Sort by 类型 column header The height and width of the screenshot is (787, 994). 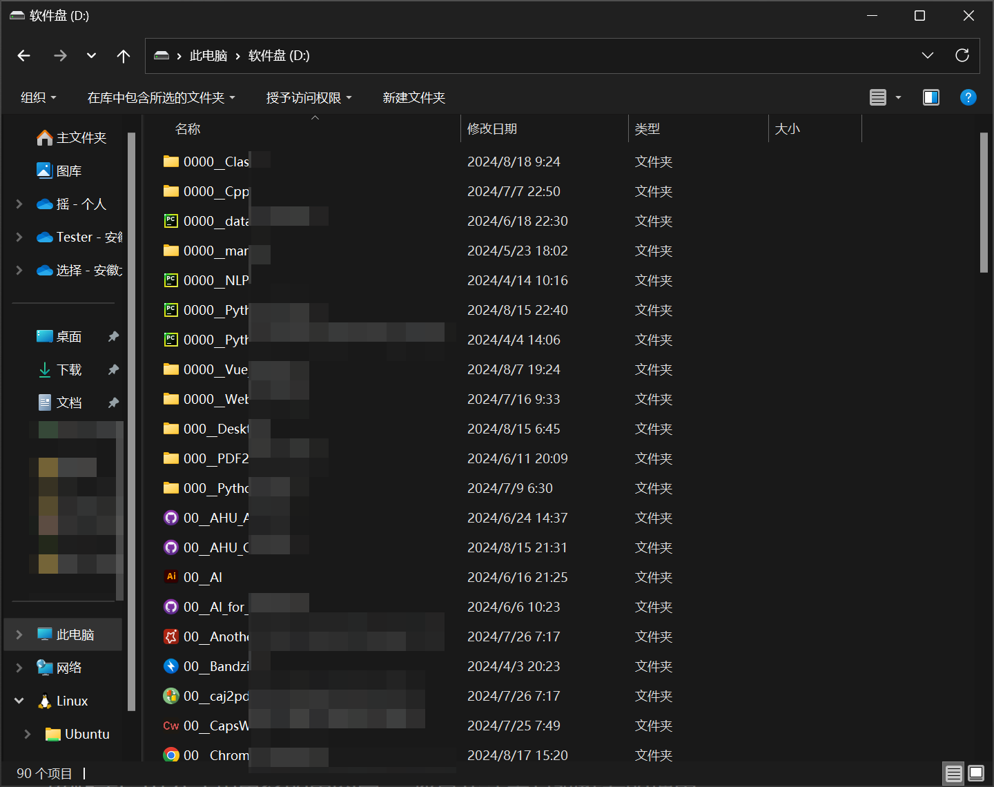[x=698, y=129]
